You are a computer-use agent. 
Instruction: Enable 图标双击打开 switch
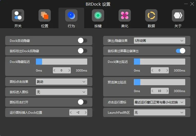coord(83,102)
